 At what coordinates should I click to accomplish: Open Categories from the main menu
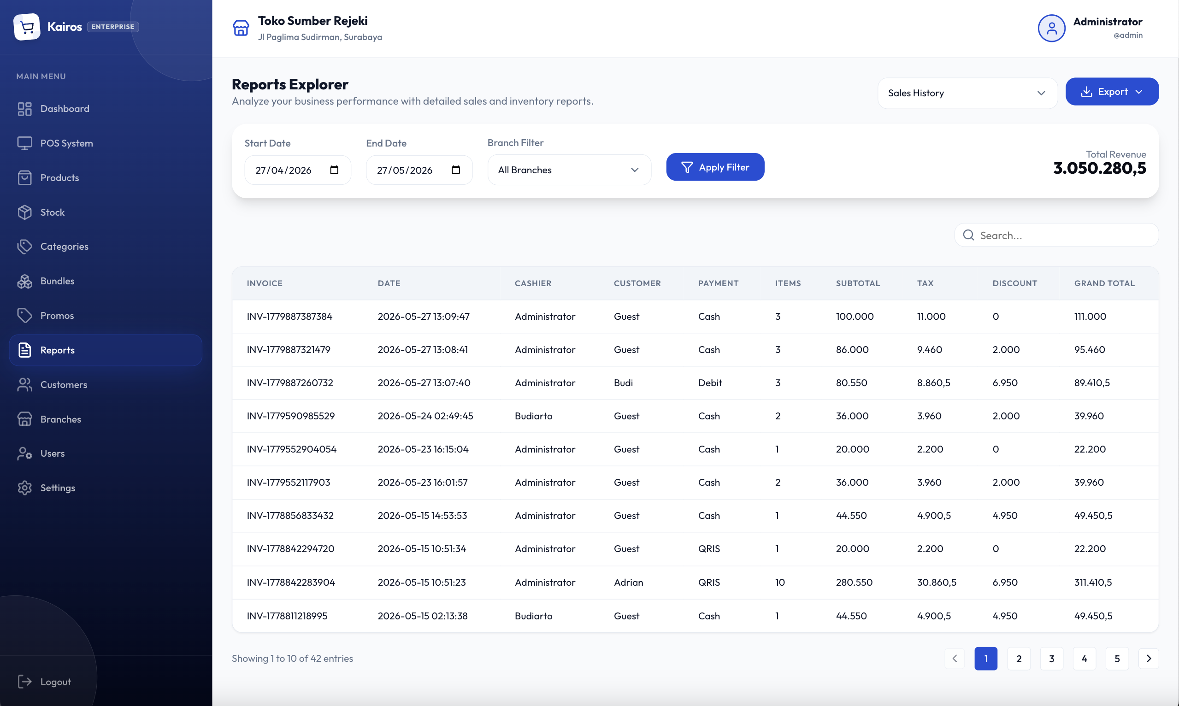click(106, 247)
